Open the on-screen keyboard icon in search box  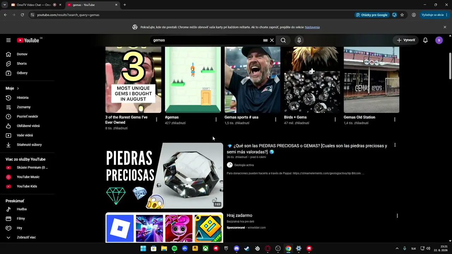pyautogui.click(x=265, y=40)
